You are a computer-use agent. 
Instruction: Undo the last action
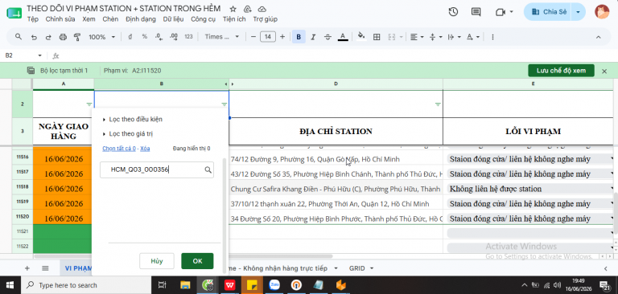click(x=34, y=37)
